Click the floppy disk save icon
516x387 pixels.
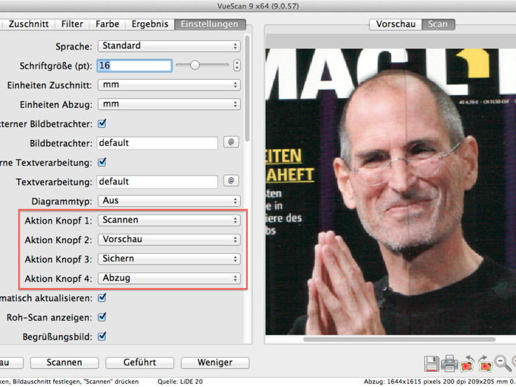432,364
